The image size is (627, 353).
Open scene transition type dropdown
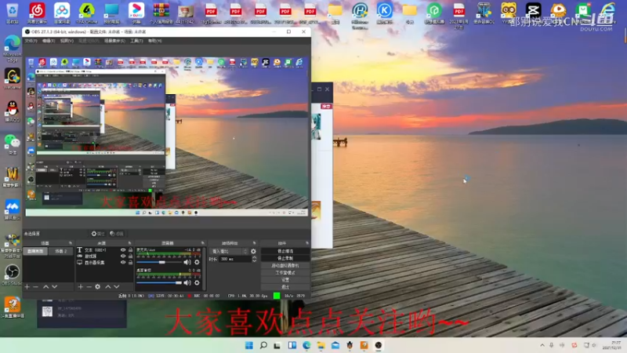pyautogui.click(x=228, y=251)
